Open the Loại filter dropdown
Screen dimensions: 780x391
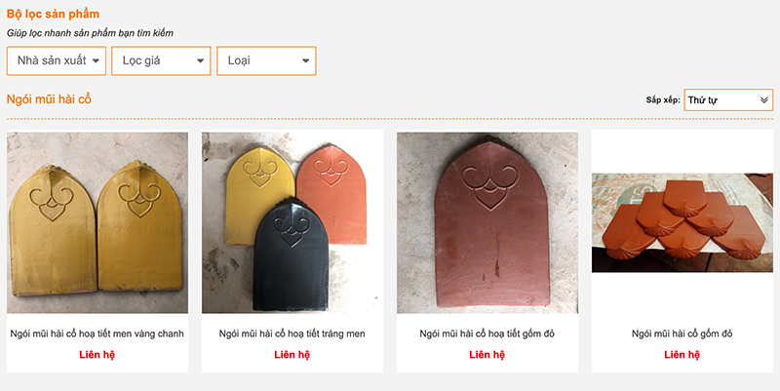(x=265, y=60)
